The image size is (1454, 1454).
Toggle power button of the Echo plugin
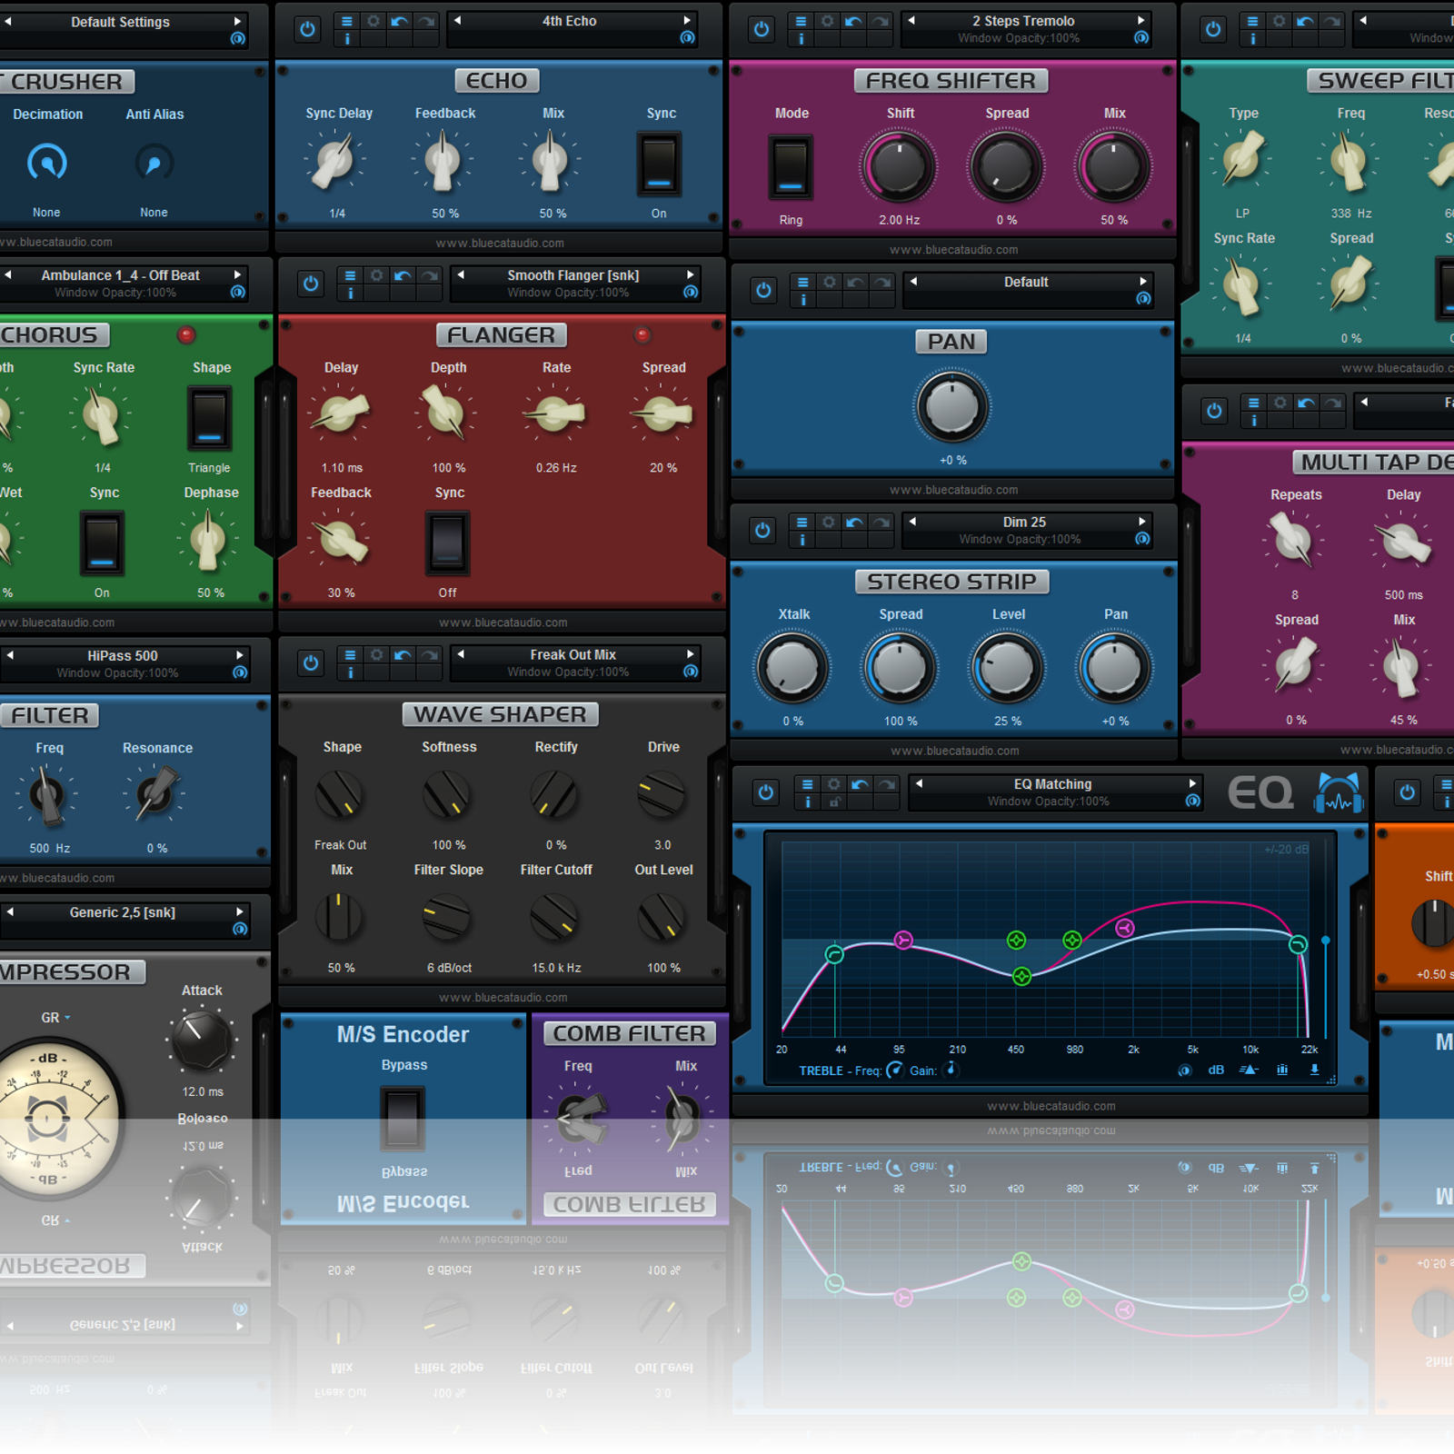pyautogui.click(x=307, y=29)
